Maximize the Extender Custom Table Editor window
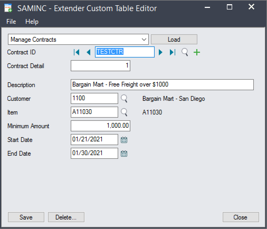The height and width of the screenshot is (229, 267). (229, 7)
